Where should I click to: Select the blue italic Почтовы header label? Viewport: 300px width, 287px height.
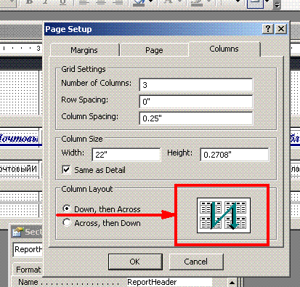coord(19,139)
